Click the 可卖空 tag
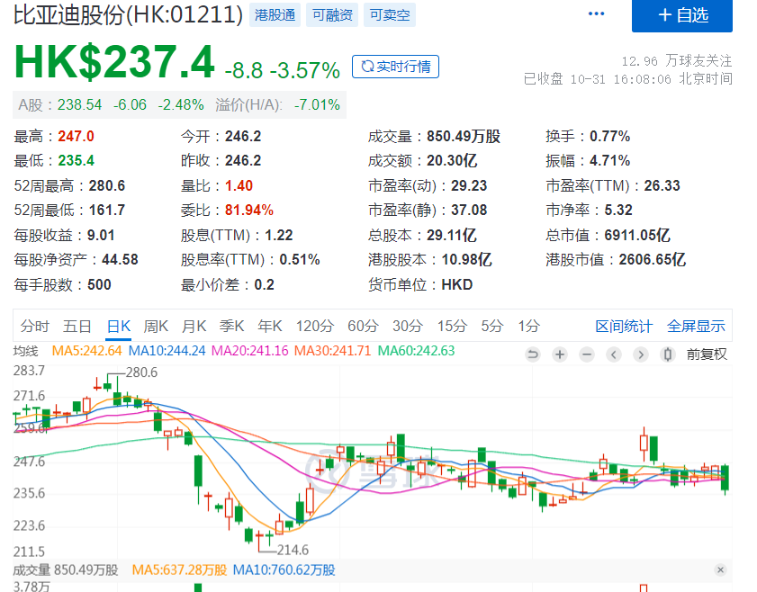Image resolution: width=757 pixels, height=592 pixels. [390, 15]
